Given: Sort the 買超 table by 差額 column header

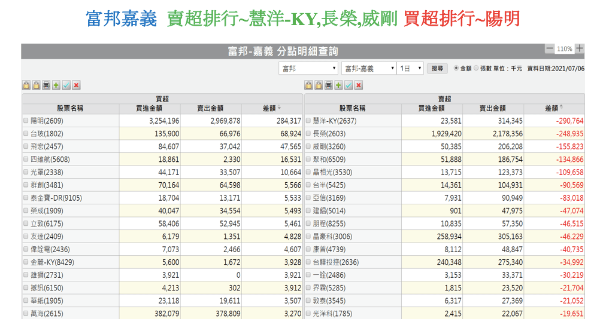Looking at the screenshot, I should click(x=271, y=108).
